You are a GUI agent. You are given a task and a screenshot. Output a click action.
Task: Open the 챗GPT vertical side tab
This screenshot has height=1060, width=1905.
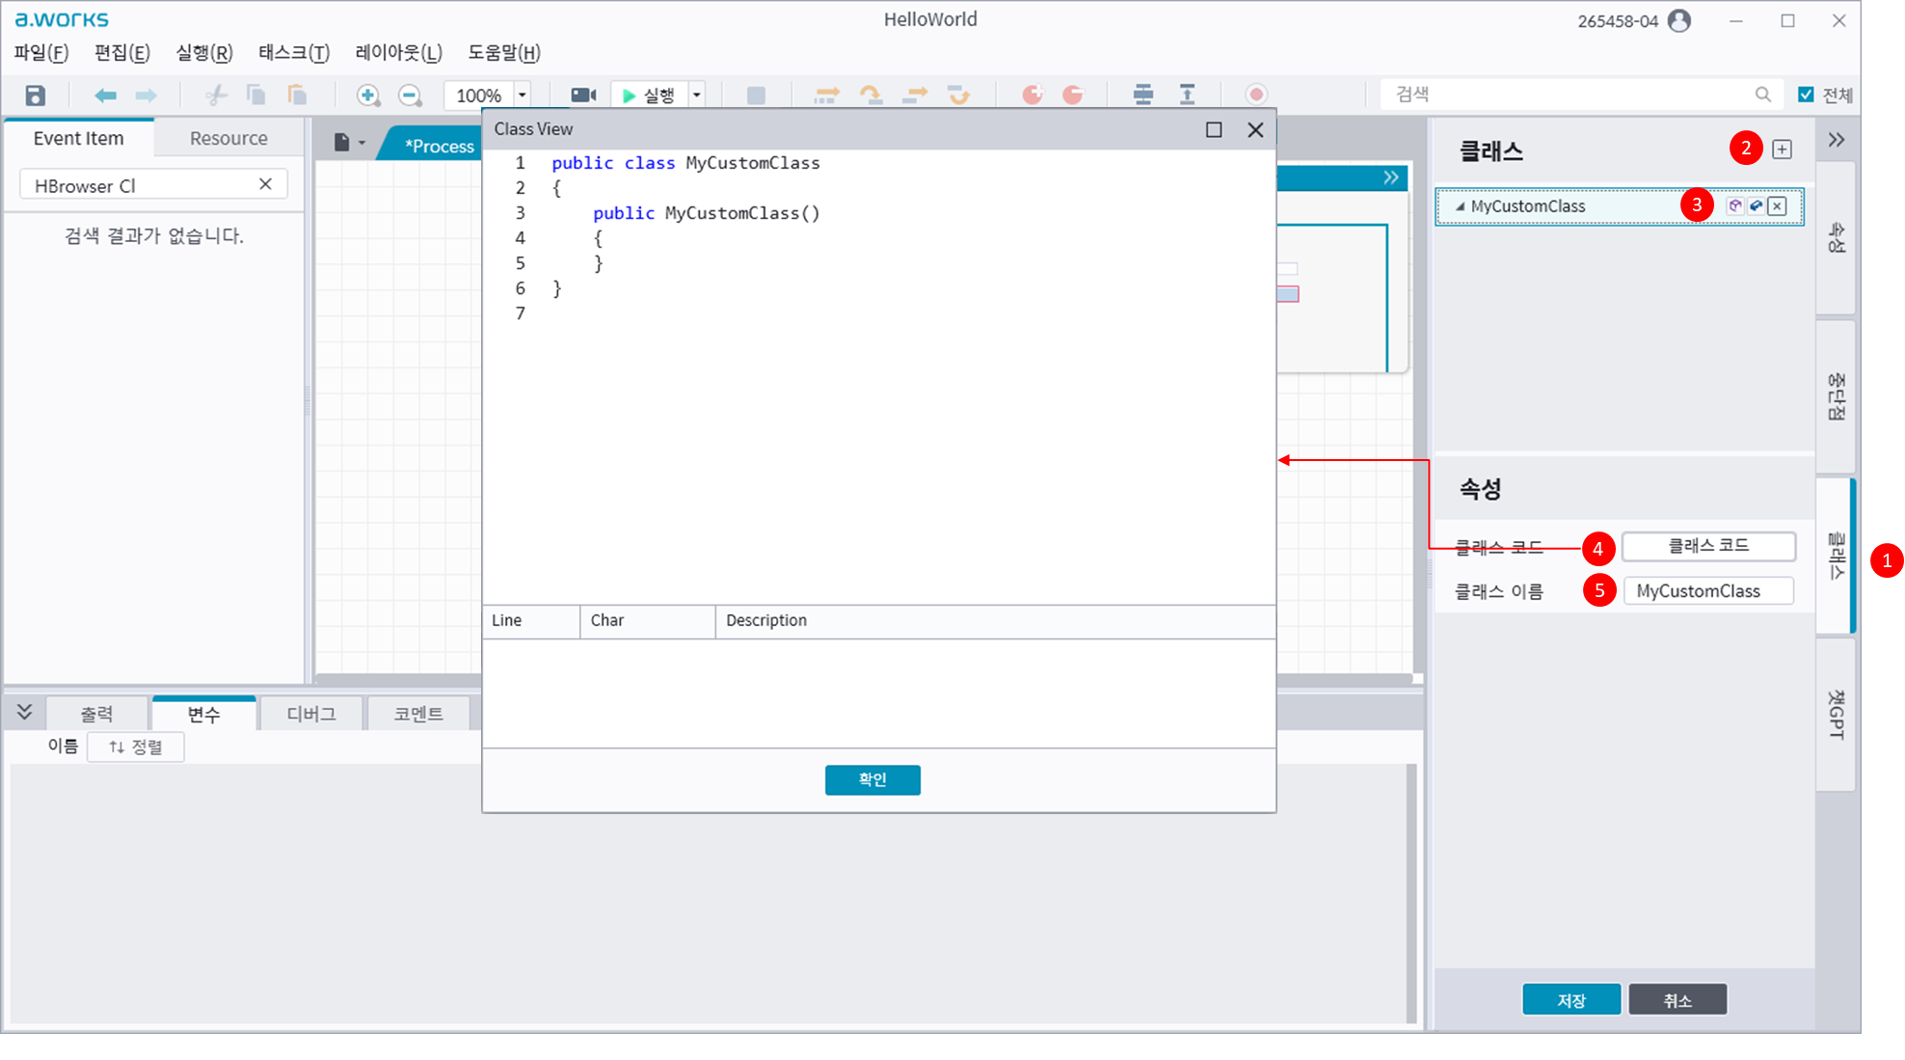click(x=1836, y=715)
